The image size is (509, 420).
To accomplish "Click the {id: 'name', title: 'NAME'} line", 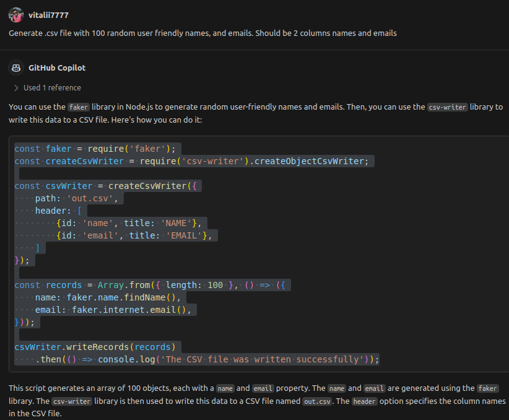I will 129,223.
